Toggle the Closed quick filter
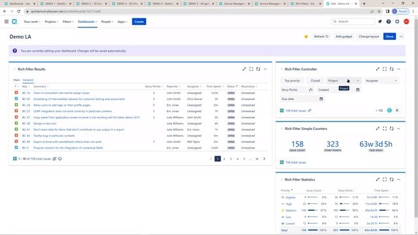Viewport: 418px width, 235px height. pyautogui.click(x=315, y=81)
